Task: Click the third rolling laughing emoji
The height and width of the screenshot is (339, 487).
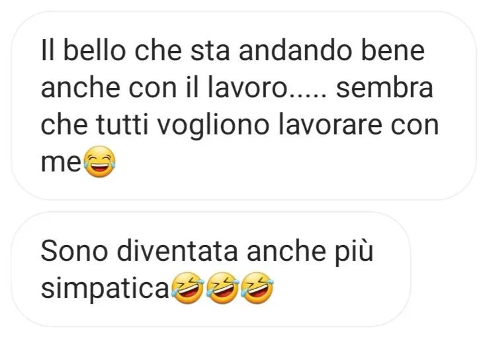Action: pyautogui.click(x=257, y=288)
